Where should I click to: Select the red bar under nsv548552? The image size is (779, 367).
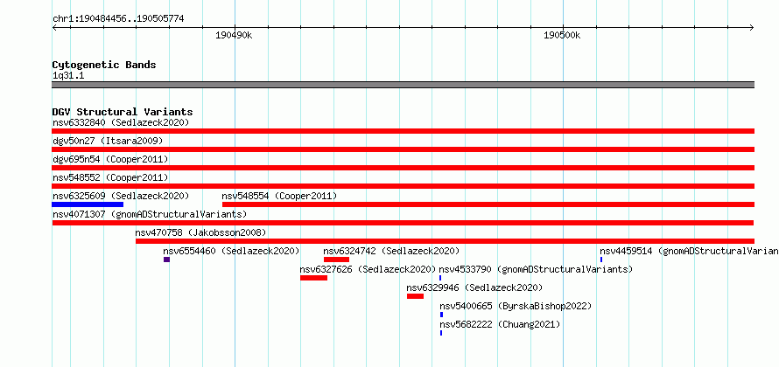pyautogui.click(x=403, y=186)
